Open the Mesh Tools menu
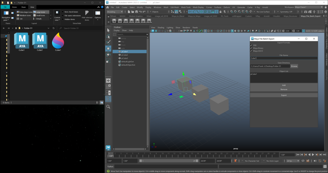Viewport: 328px width, 173px height. (x=186, y=7)
